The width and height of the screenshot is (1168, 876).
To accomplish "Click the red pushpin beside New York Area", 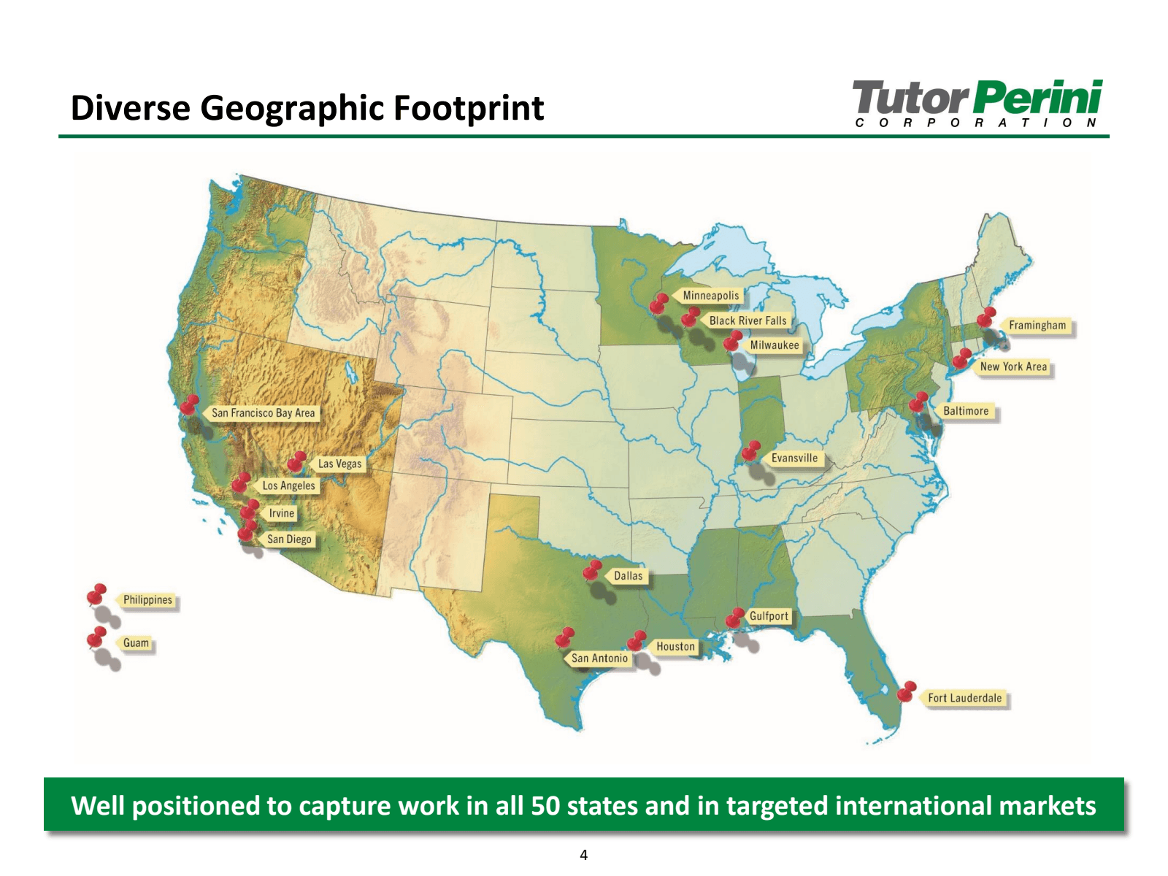I will [x=962, y=358].
